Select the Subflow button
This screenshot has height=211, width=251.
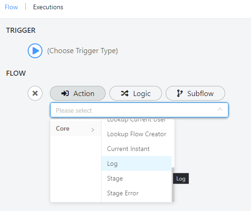[x=195, y=93]
